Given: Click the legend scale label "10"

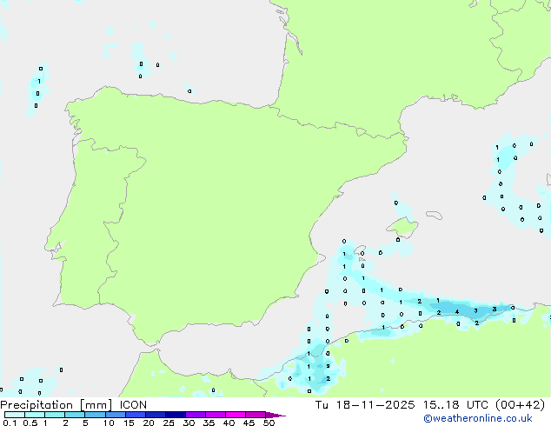Looking at the screenshot, I should point(109,423).
